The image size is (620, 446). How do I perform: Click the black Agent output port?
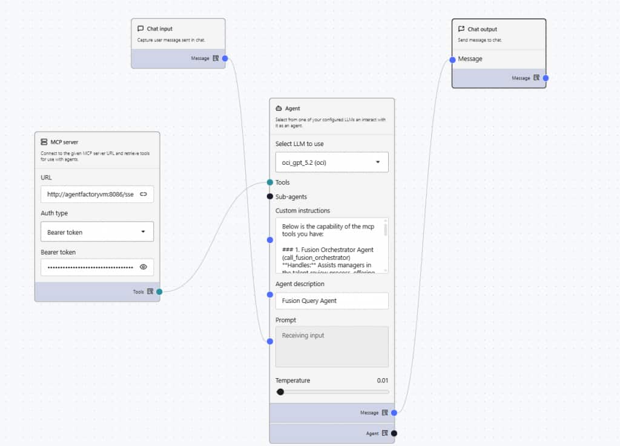(394, 433)
